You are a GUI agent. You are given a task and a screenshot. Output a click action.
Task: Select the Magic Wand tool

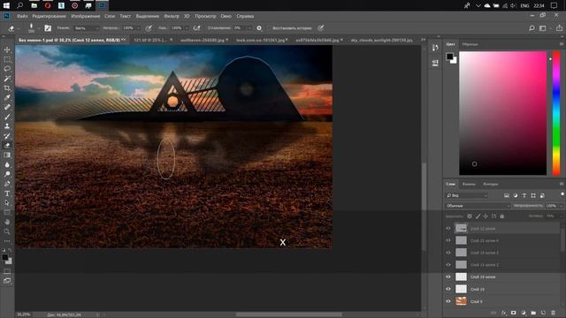[x=7, y=79]
